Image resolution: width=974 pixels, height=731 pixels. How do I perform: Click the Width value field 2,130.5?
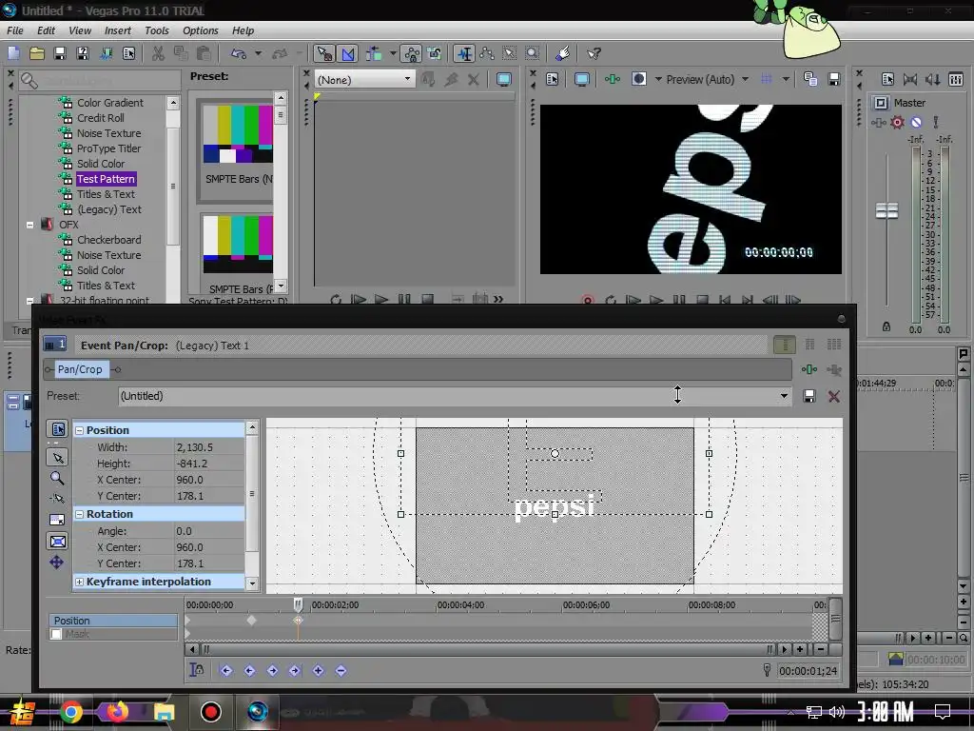(x=208, y=447)
